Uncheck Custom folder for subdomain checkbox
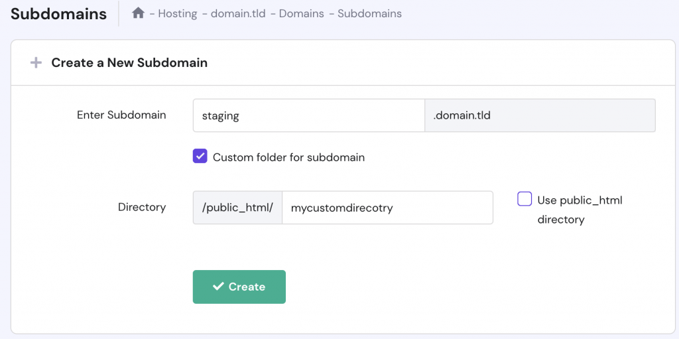Screen dimensions: 679x339 [x=200, y=157]
